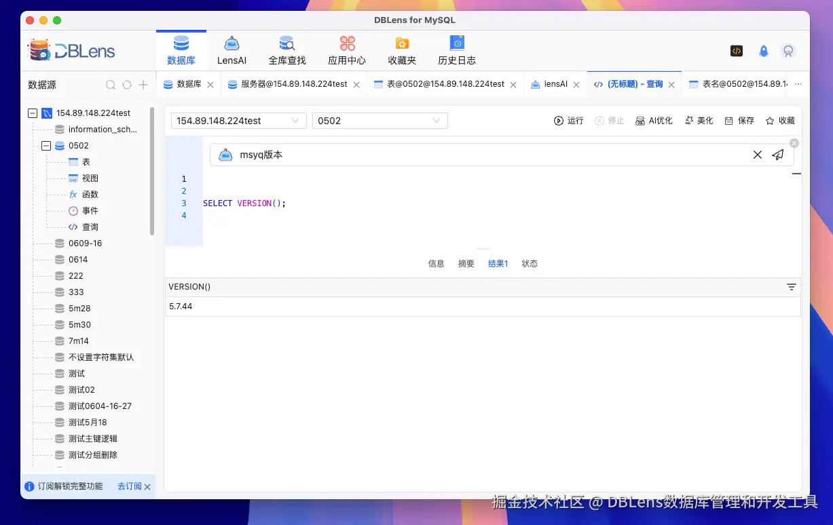Image resolution: width=833 pixels, height=525 pixels.
Task: Click the user avatar badge icon
Action: (788, 51)
